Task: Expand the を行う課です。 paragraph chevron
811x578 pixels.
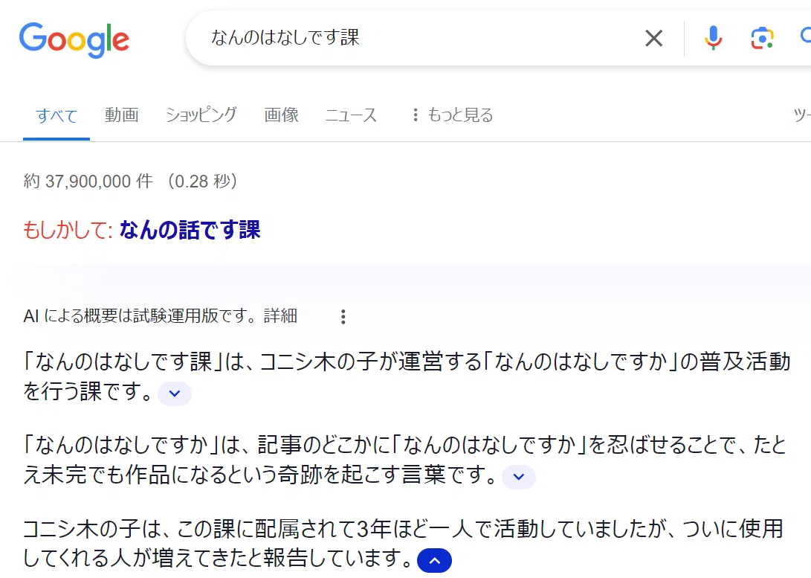Action: (x=174, y=394)
